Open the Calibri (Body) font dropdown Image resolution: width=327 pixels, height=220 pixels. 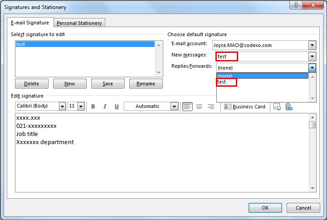click(62, 106)
